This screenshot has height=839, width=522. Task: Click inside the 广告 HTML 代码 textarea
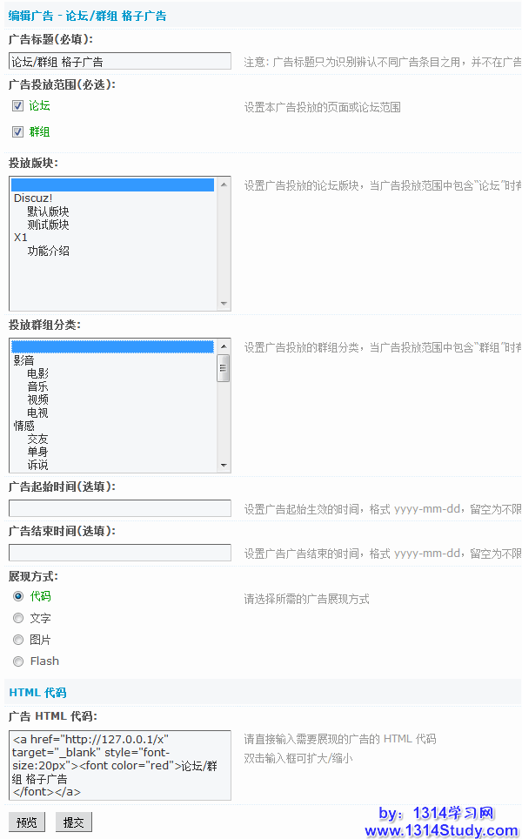point(120,765)
